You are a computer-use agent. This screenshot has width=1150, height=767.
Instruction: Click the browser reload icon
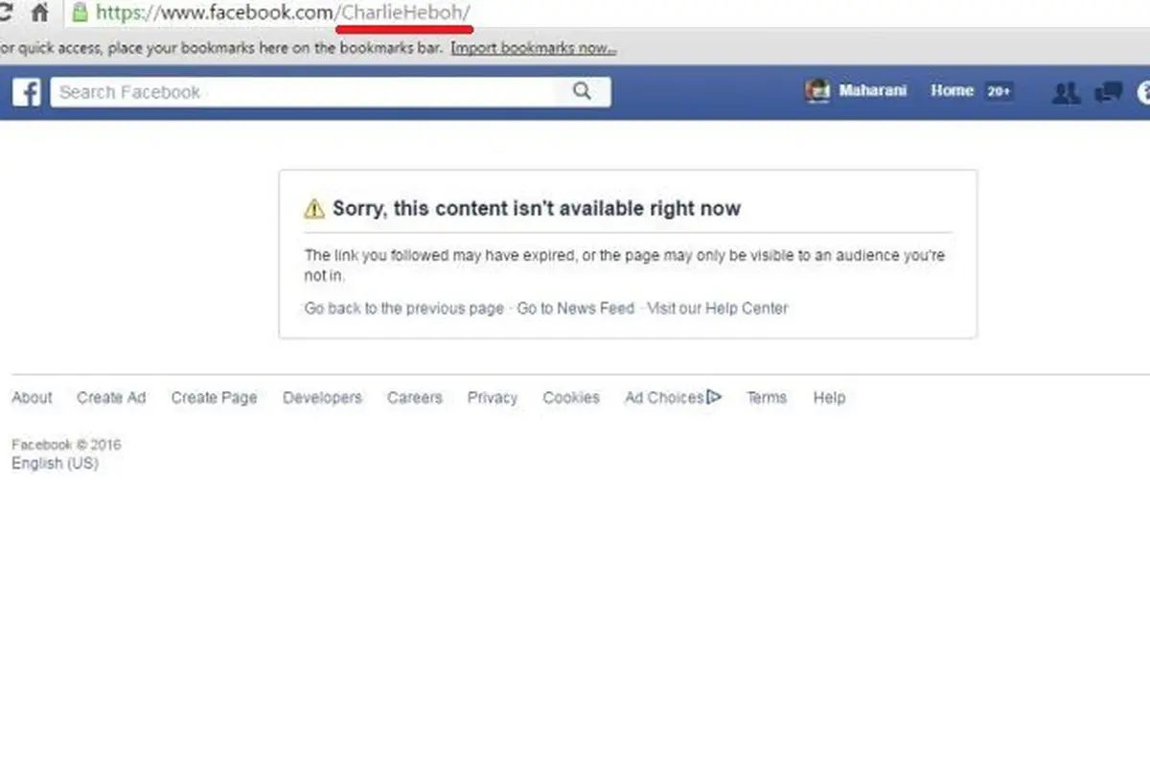click(5, 13)
